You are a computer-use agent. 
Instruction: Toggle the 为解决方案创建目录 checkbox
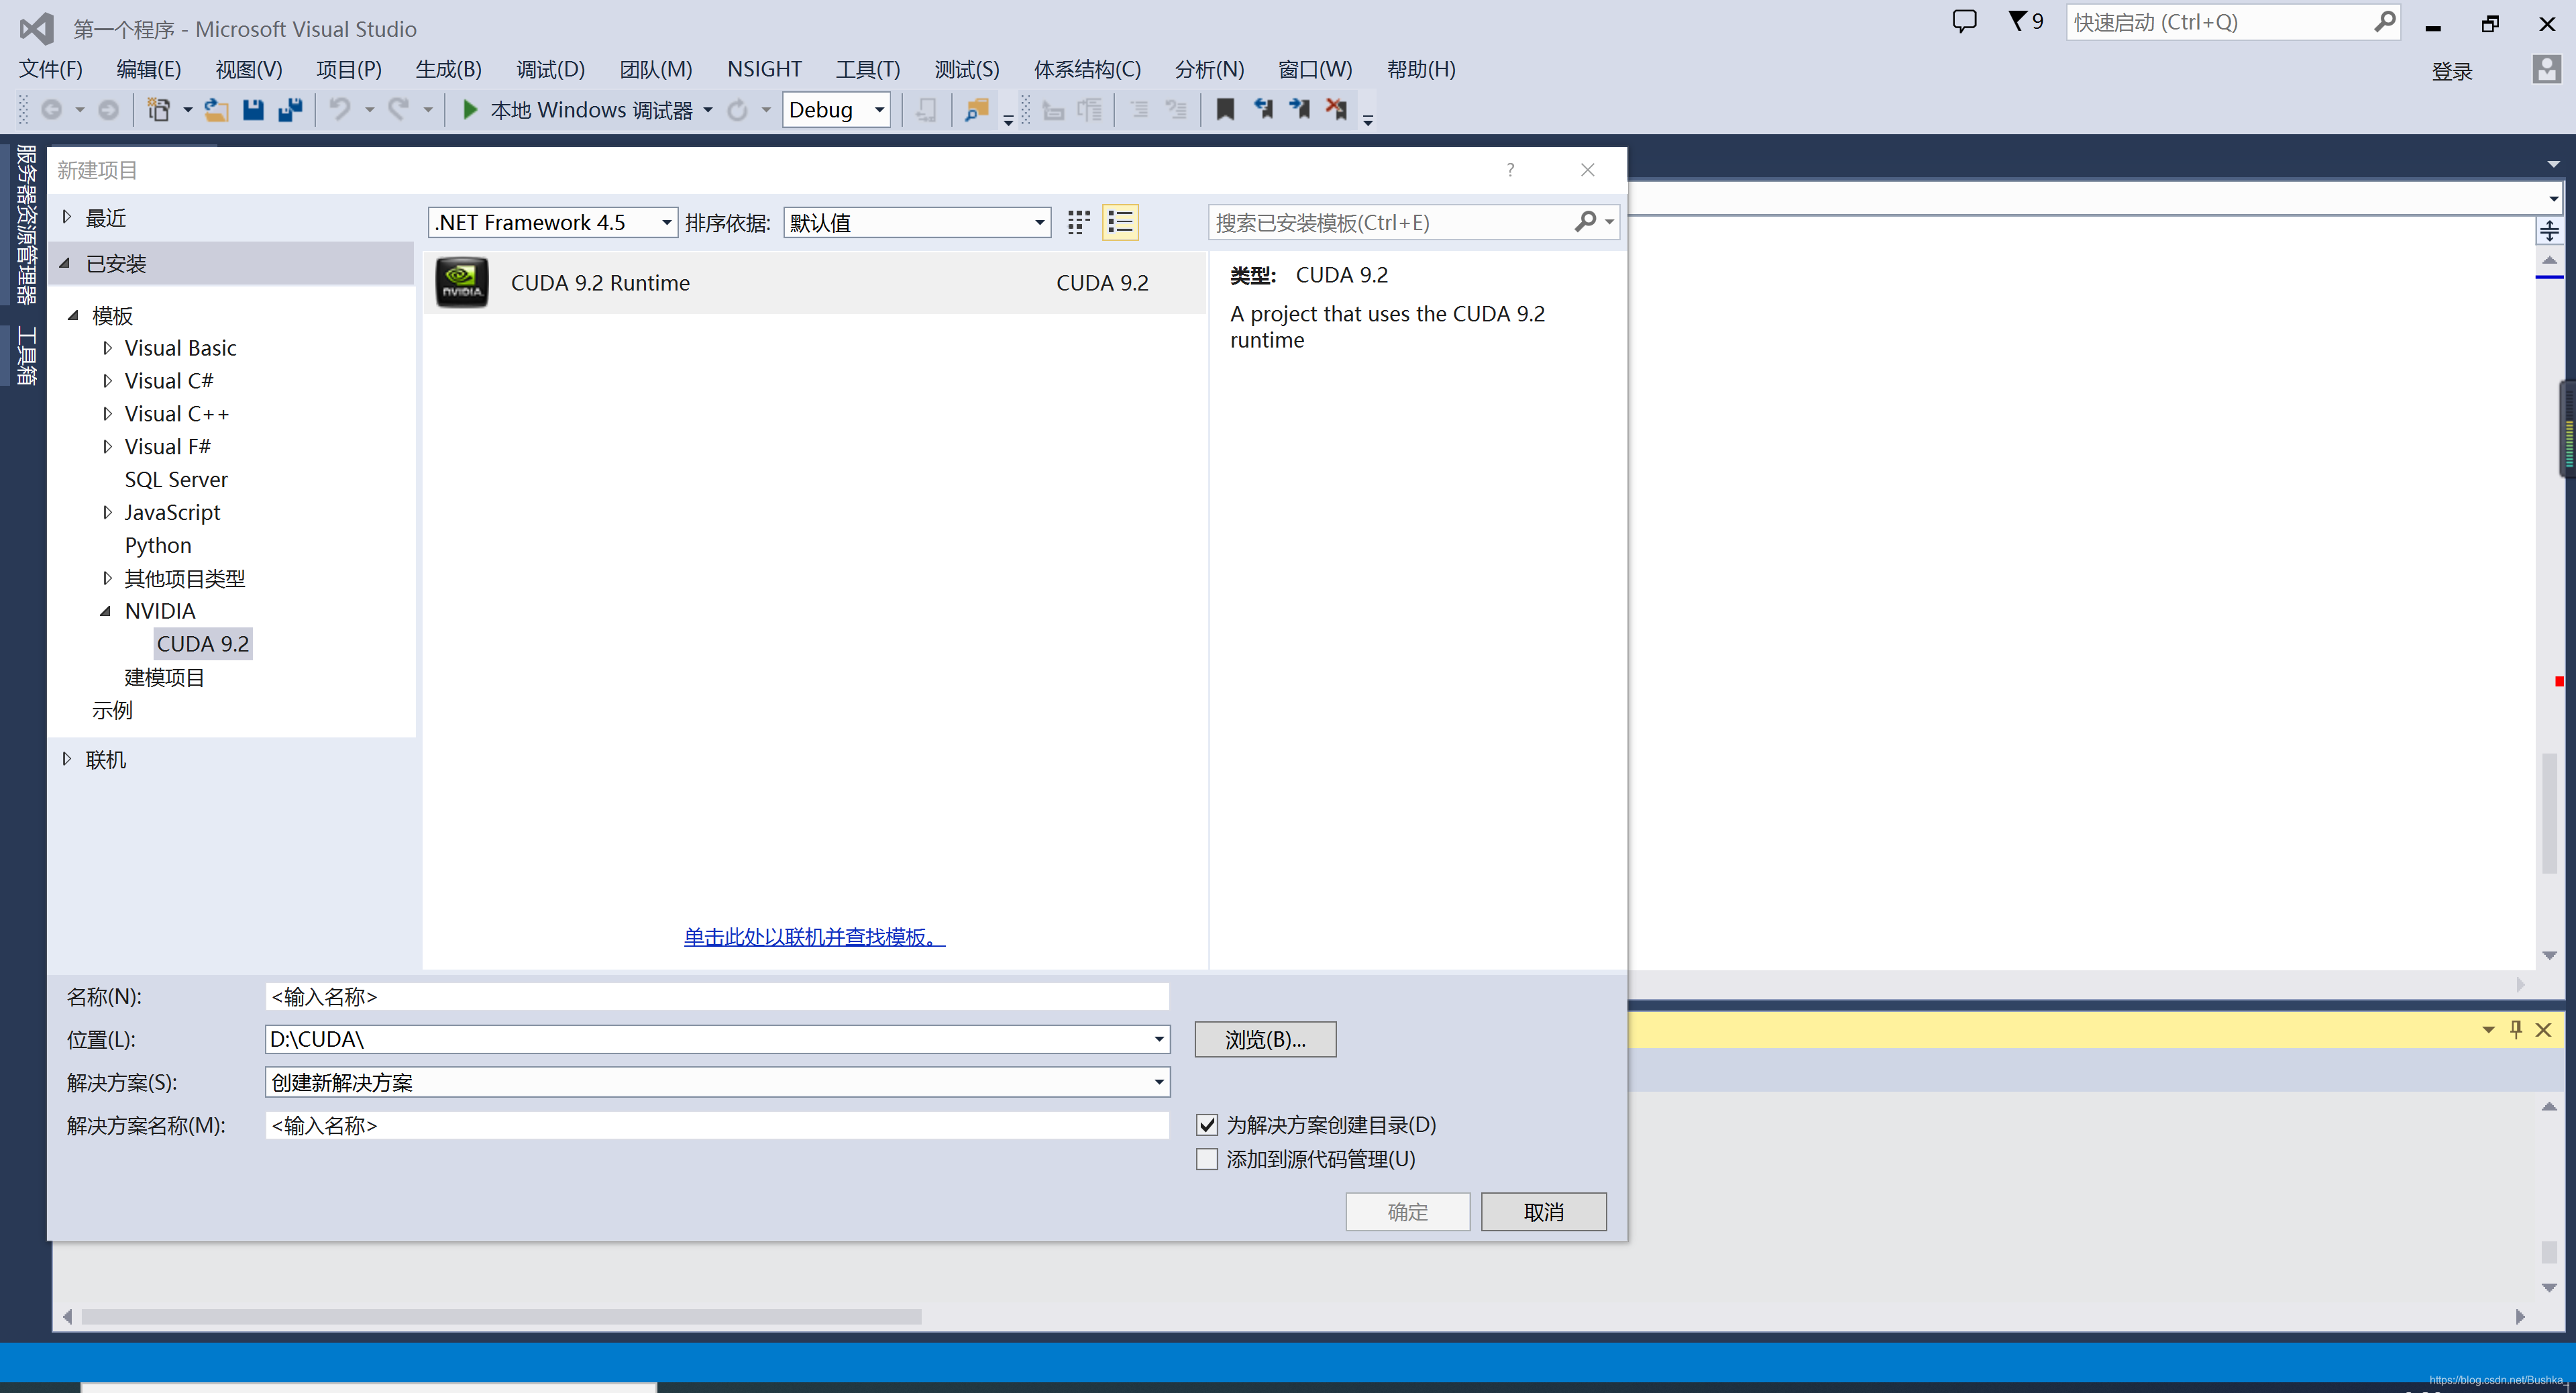1207,1125
